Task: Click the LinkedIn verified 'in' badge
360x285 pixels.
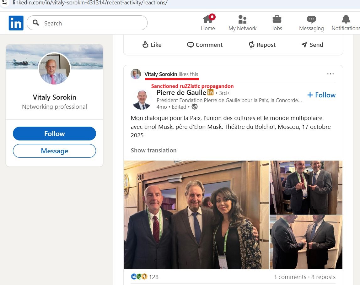Action: tap(210, 92)
